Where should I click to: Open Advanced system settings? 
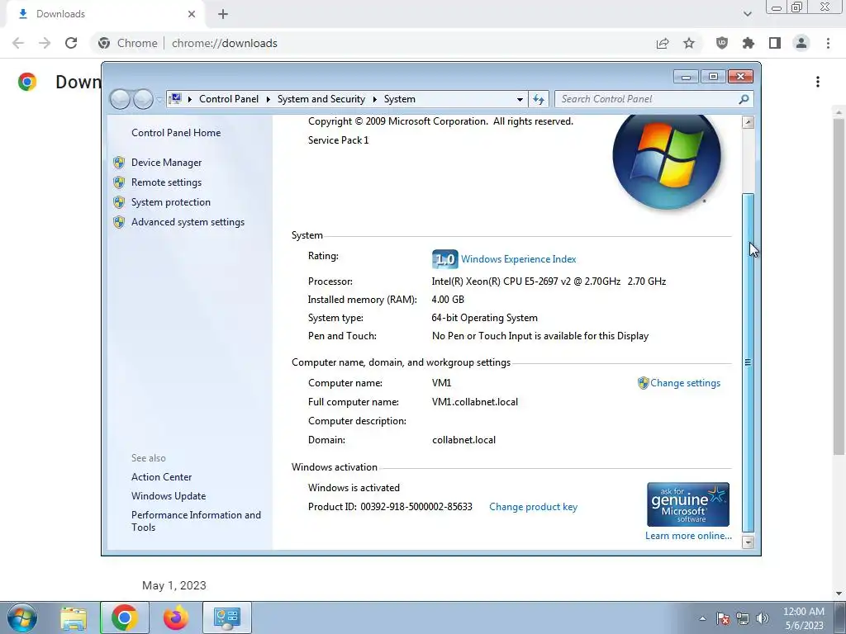click(188, 222)
